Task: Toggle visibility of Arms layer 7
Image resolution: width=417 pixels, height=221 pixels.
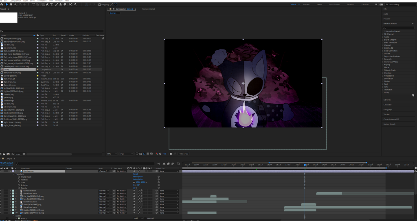Action: pos(0,204)
